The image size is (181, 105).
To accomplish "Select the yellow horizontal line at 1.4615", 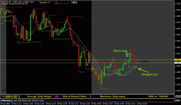I will (x=87, y=60).
